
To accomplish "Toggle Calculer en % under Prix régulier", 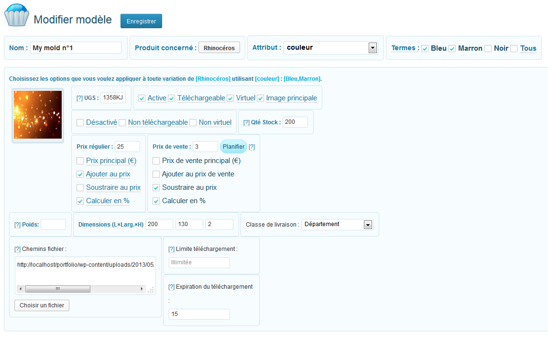I will tap(80, 201).
